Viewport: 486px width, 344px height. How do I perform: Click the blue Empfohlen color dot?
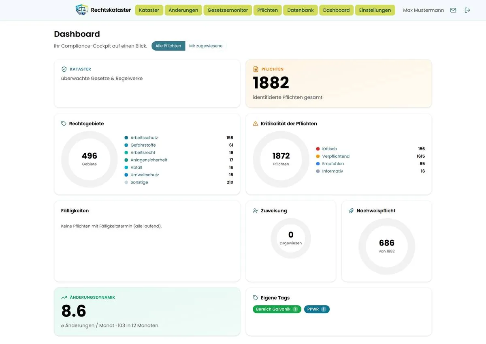click(x=318, y=164)
